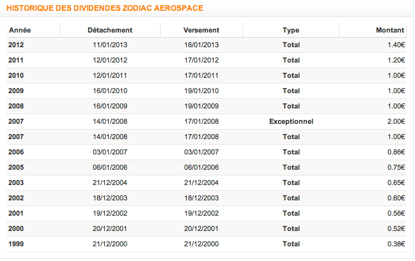Viewport: 415px width, 261px height.
Task: Select the 19/01/2010 payment date
Action: coord(201,91)
